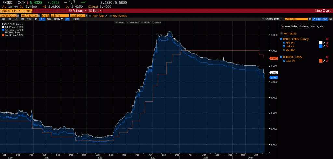This screenshot has height=159, width=333.
Task: Remove the RNDRC CMPN Curncy series
Action: tap(327, 39)
